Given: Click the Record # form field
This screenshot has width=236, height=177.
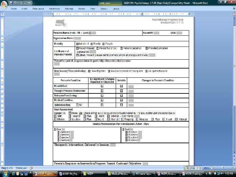Looking at the screenshot, I should tap(157, 33).
